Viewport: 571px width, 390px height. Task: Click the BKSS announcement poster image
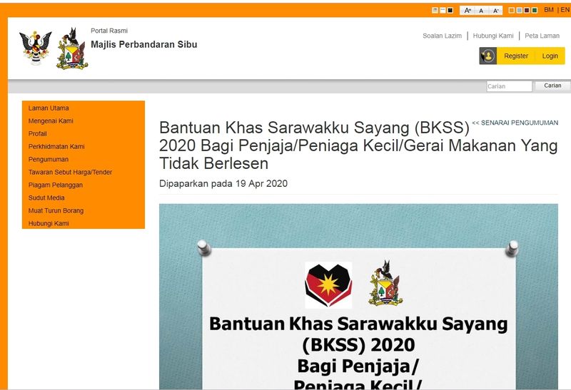click(358, 297)
